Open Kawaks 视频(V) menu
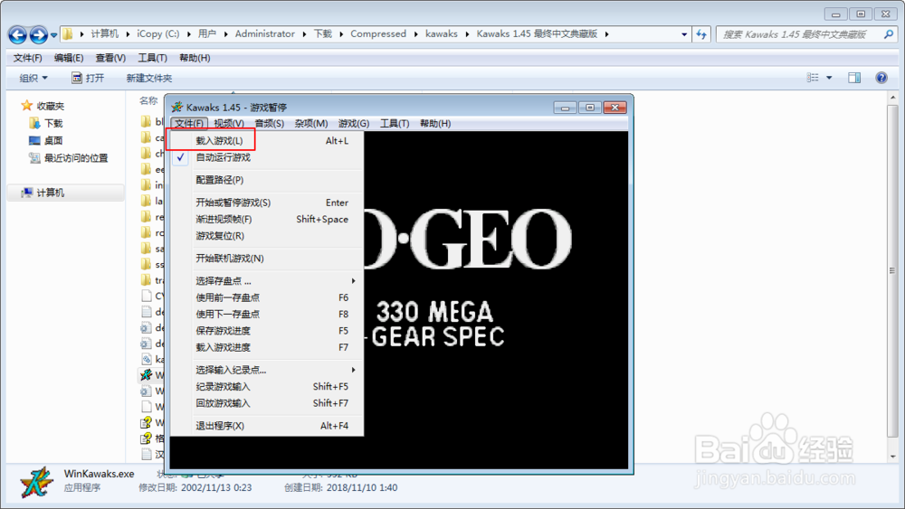This screenshot has width=905, height=509. click(229, 123)
